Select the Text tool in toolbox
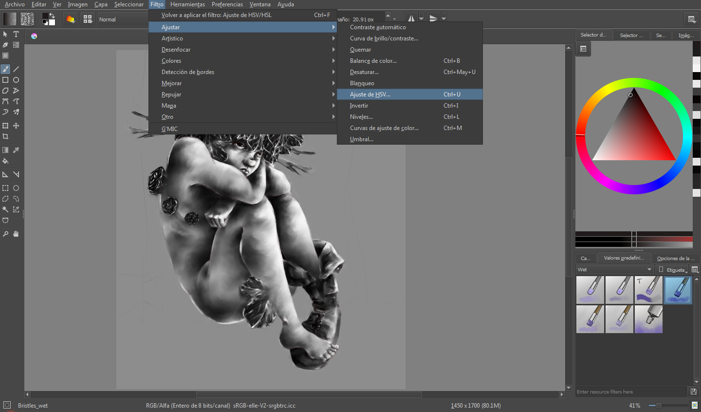This screenshot has width=701, height=412. pos(16,34)
